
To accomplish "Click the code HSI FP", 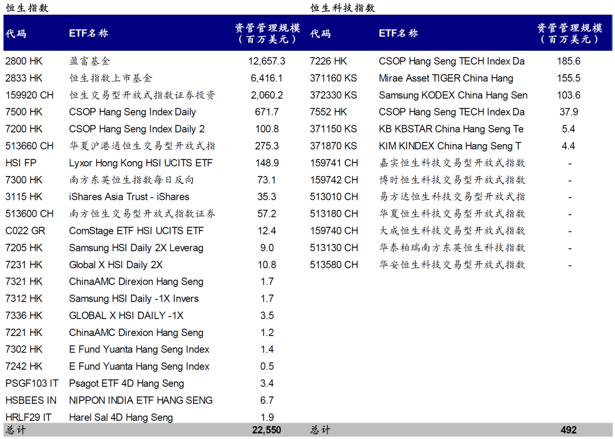I will [21, 163].
